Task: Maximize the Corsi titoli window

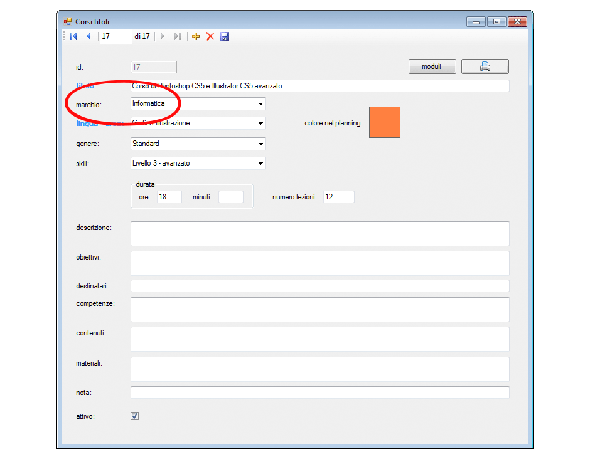Action: pyautogui.click(x=496, y=22)
